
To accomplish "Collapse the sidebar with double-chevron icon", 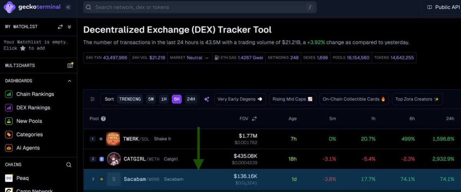I will (68, 7).
